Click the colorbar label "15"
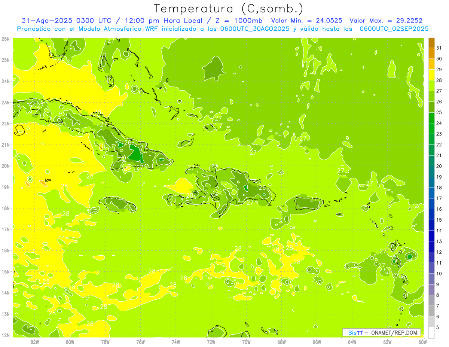This screenshot has width=449, height=347. pos(439,220)
